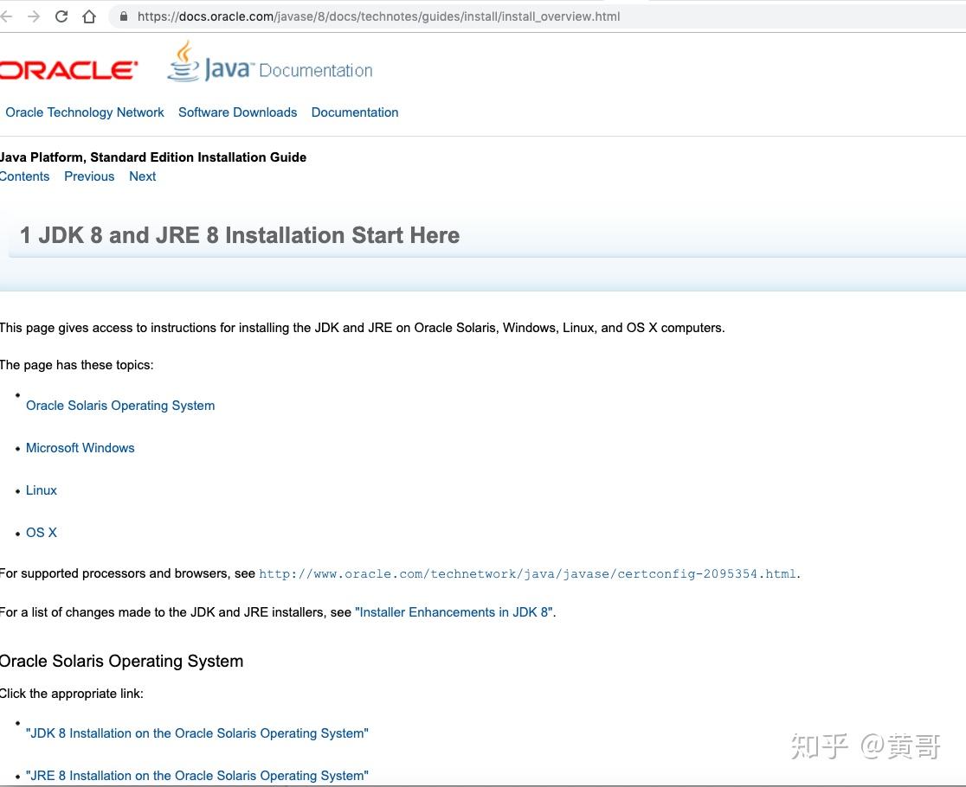Jump to Oracle Solaris Operating System topic
This screenshot has height=787, width=966.
(120, 406)
